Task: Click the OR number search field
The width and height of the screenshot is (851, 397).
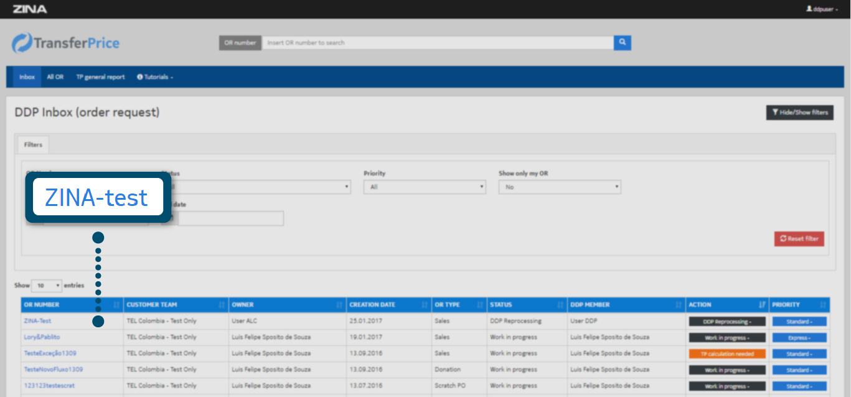Action: coord(437,42)
